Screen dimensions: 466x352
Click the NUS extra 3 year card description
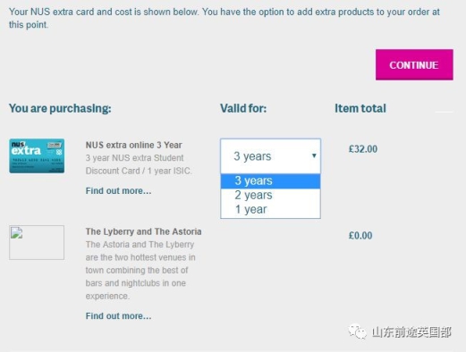pyautogui.click(x=139, y=164)
